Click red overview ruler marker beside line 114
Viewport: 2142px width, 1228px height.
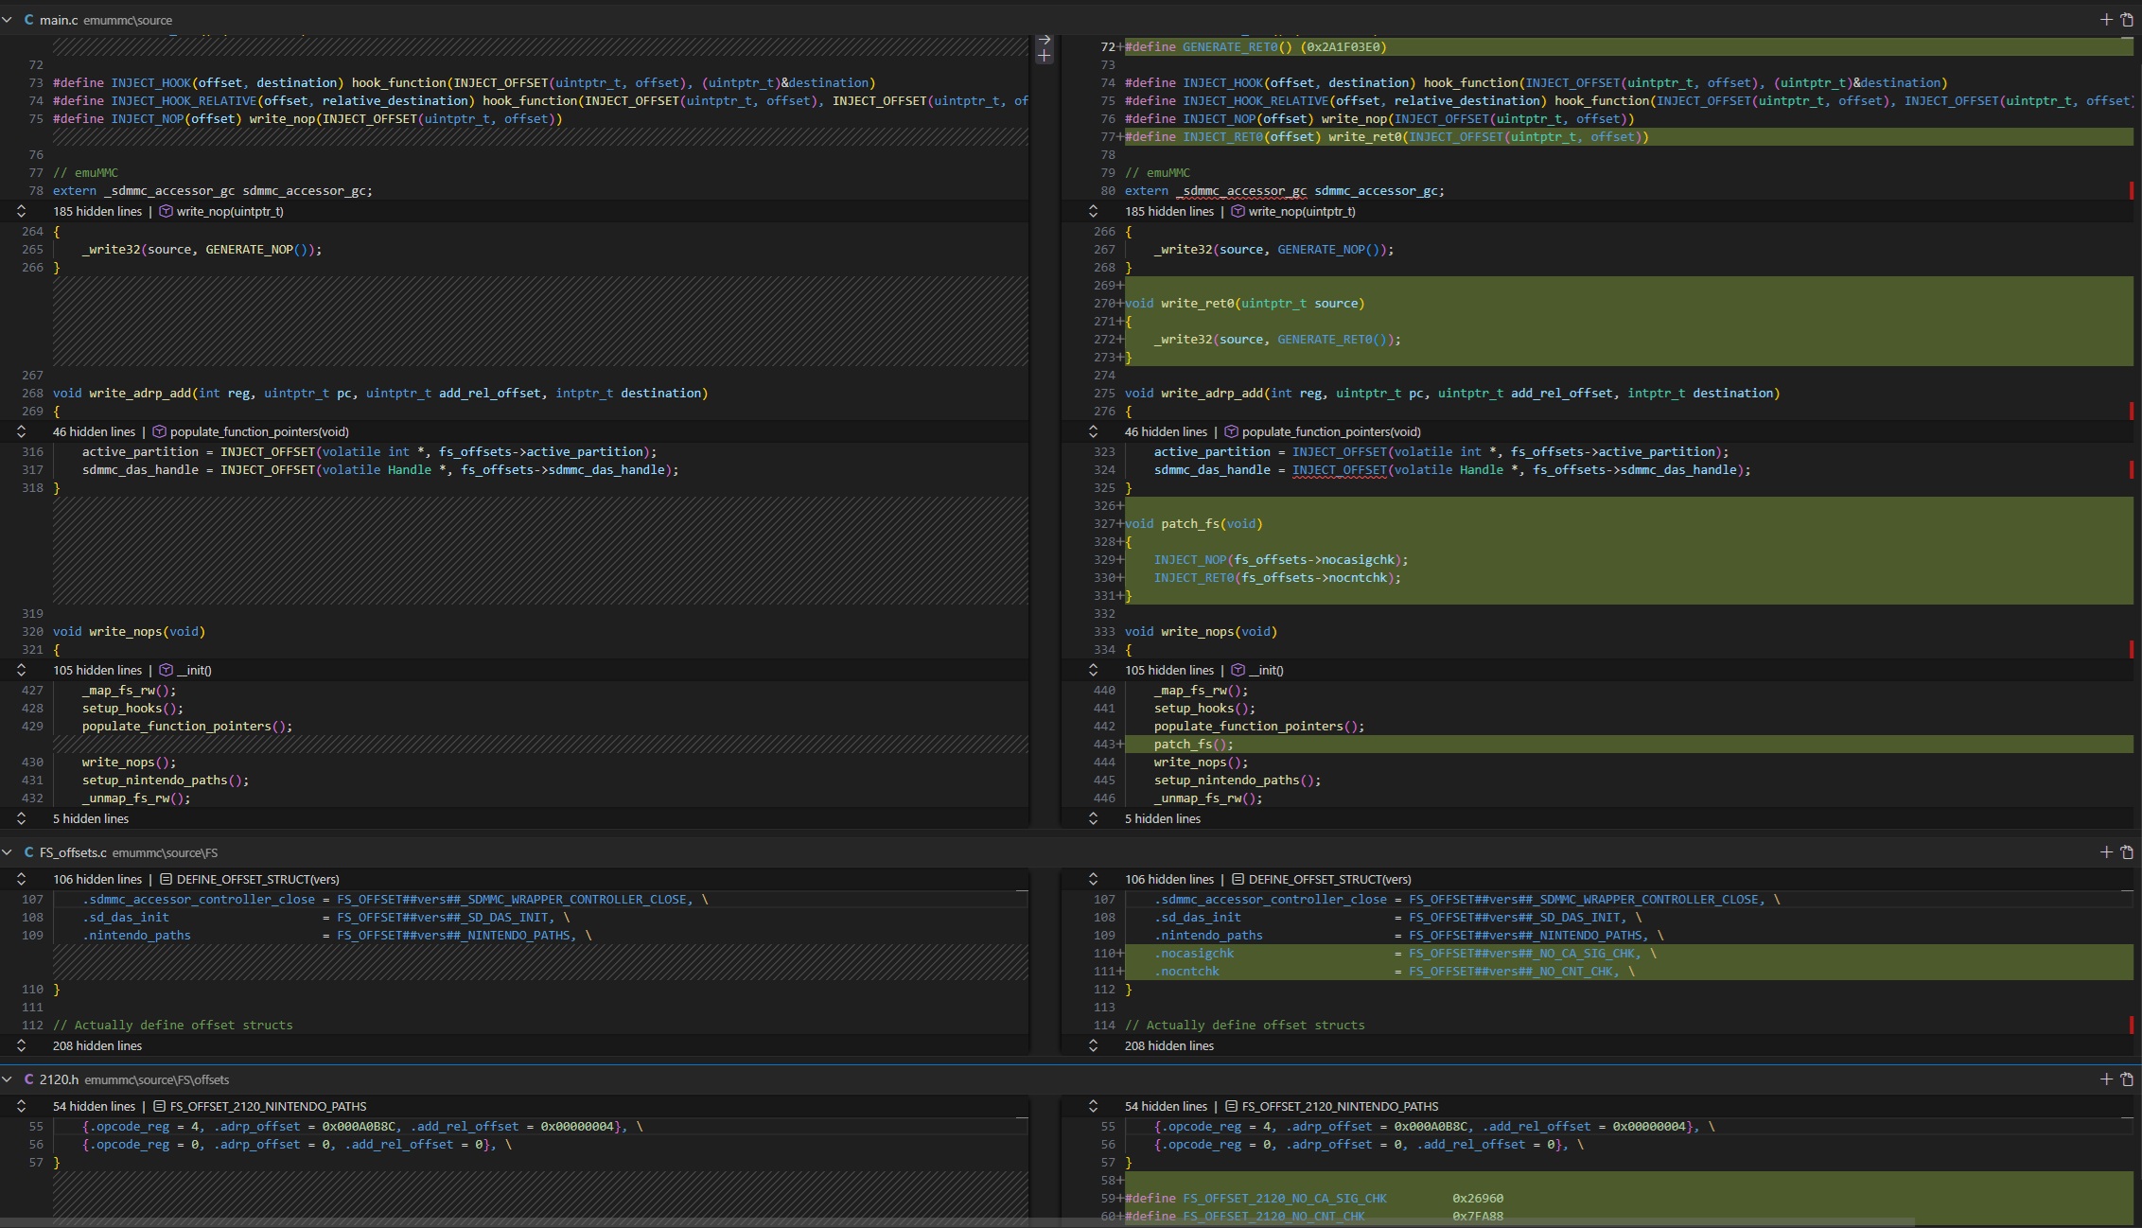pyautogui.click(x=2131, y=1025)
